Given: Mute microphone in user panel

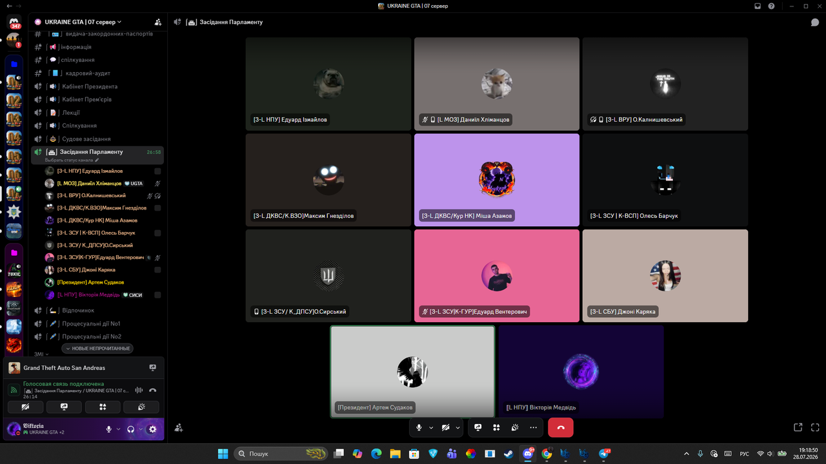Looking at the screenshot, I should (109, 429).
